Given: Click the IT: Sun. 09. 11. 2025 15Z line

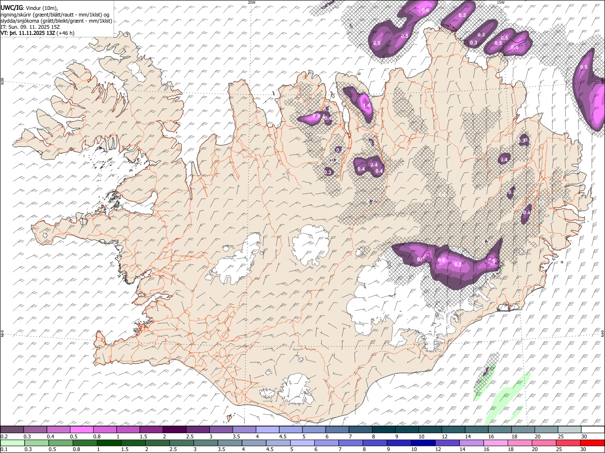Looking at the screenshot, I should (30, 27).
